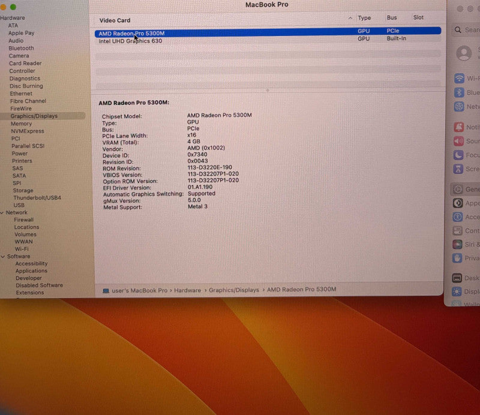Screen dimensions: 480x415
Task: Collapse the Network section in the sidebar
Action: pos(2,212)
